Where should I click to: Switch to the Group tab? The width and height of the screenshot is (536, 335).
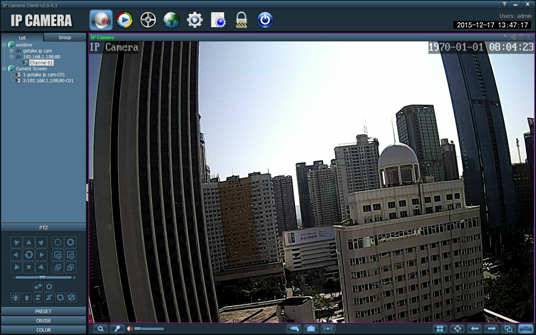(x=65, y=37)
